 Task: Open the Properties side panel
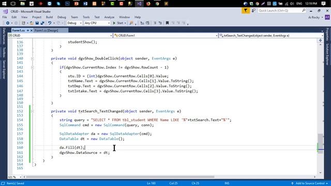coord(327,34)
